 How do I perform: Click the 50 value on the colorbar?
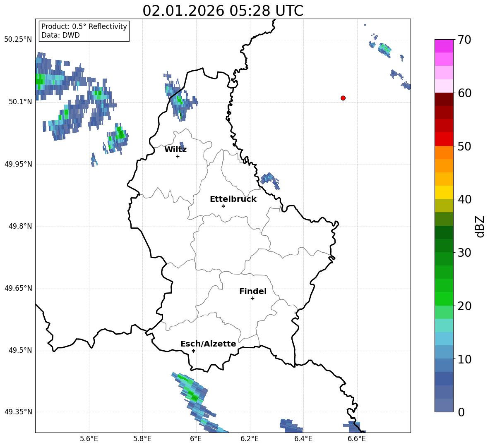tap(464, 146)
